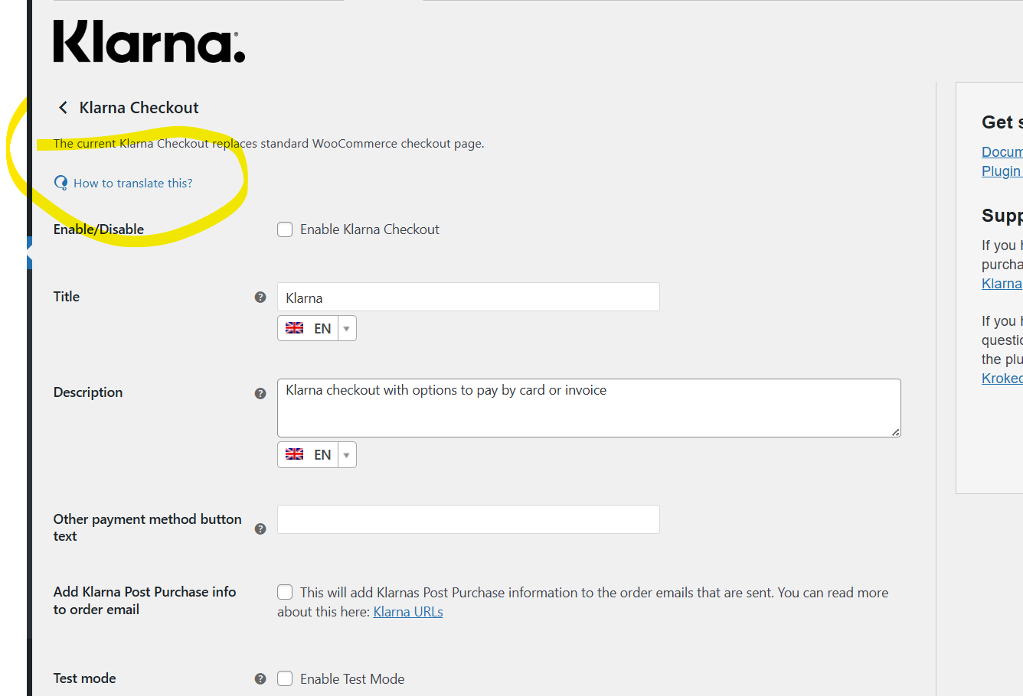Screen dimensions: 1023x696
Task: Click the Klarna logo
Action: coord(149,41)
